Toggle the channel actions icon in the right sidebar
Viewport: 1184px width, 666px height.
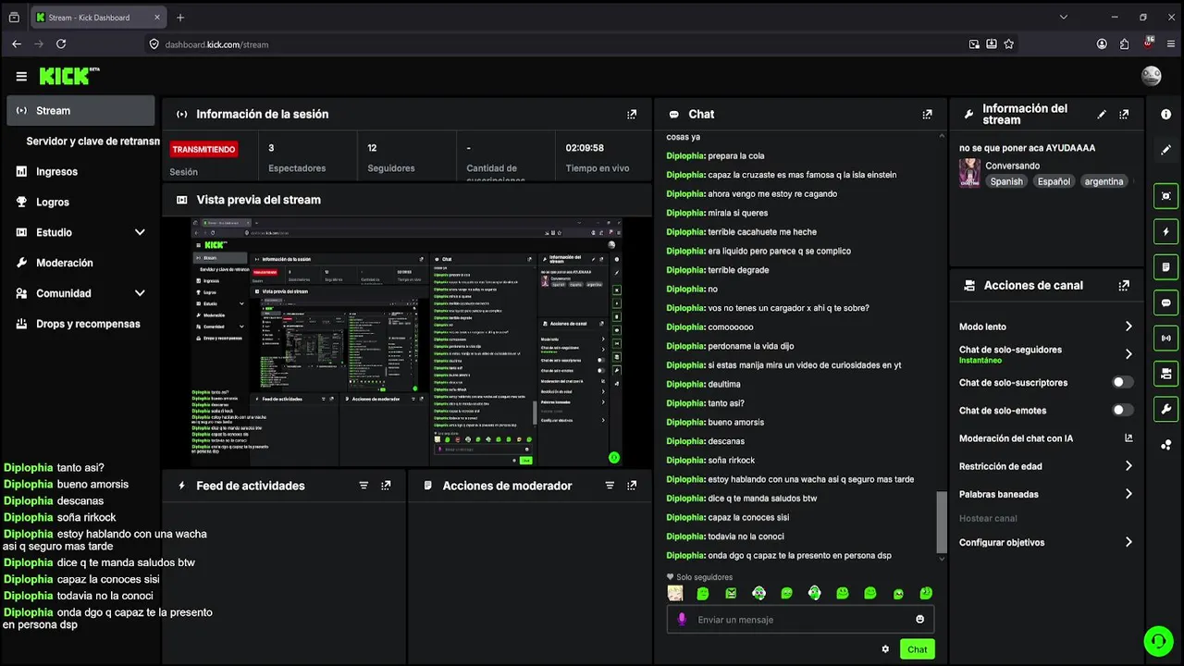[x=1165, y=374]
